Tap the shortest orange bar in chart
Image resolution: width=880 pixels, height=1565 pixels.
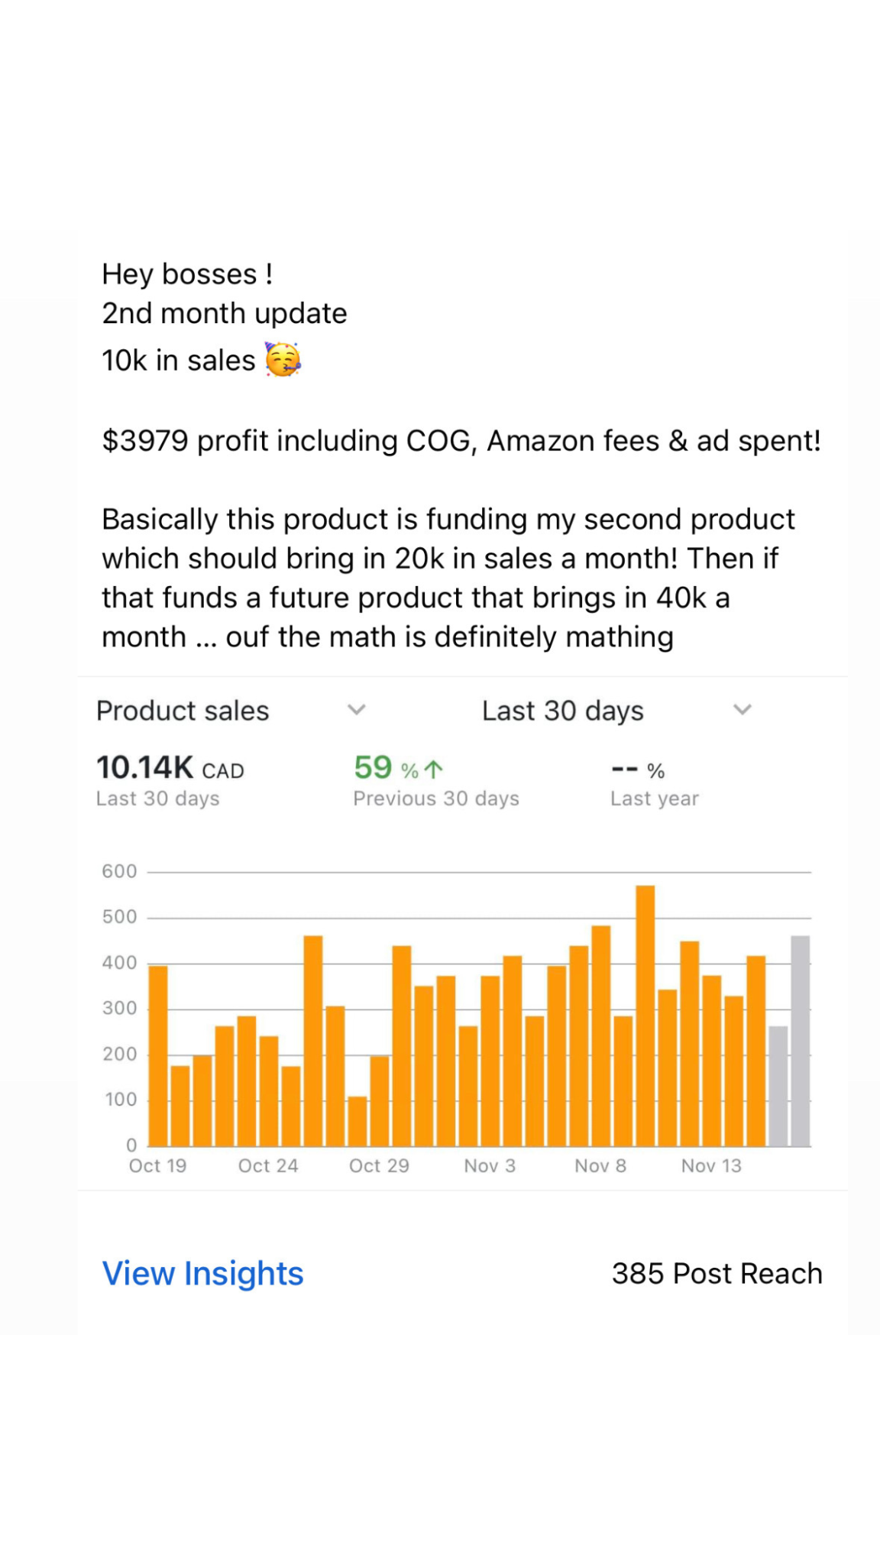coord(357,1121)
